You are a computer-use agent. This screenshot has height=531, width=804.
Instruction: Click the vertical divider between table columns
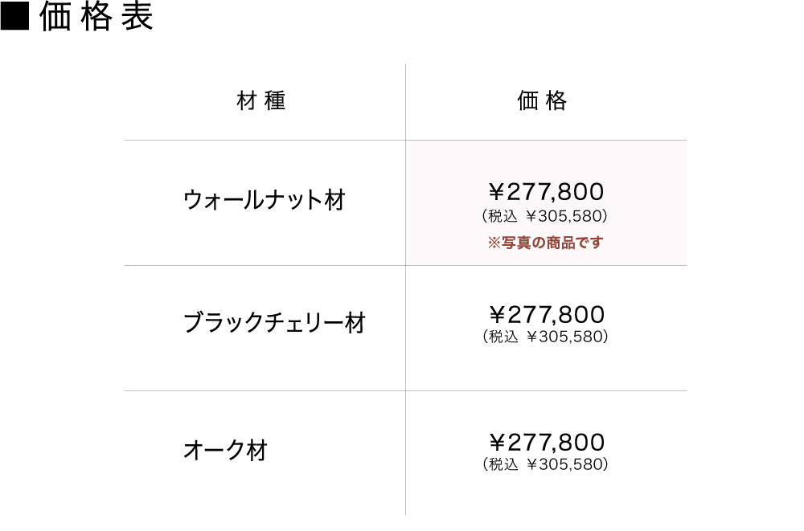click(405, 361)
